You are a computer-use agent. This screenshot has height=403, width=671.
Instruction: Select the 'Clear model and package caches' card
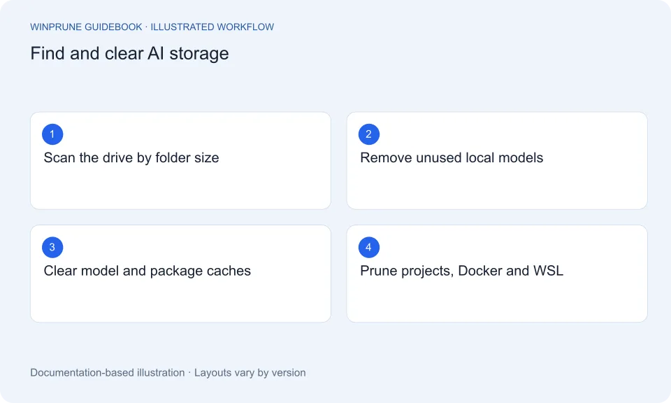click(180, 274)
